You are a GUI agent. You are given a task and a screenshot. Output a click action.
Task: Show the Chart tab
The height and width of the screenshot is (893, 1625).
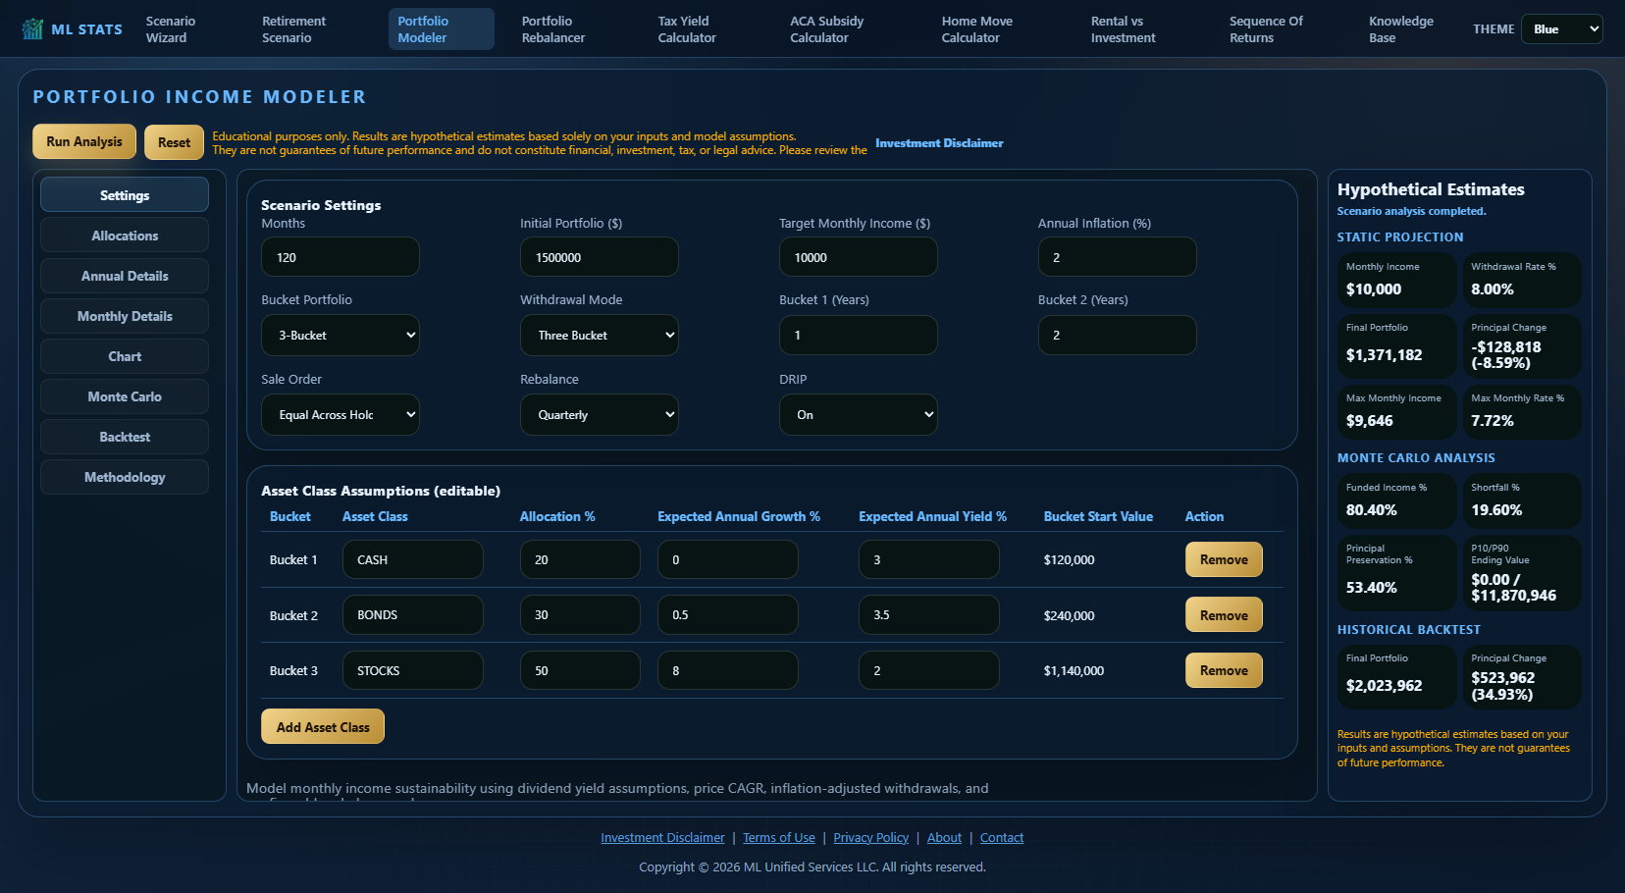tap(125, 356)
